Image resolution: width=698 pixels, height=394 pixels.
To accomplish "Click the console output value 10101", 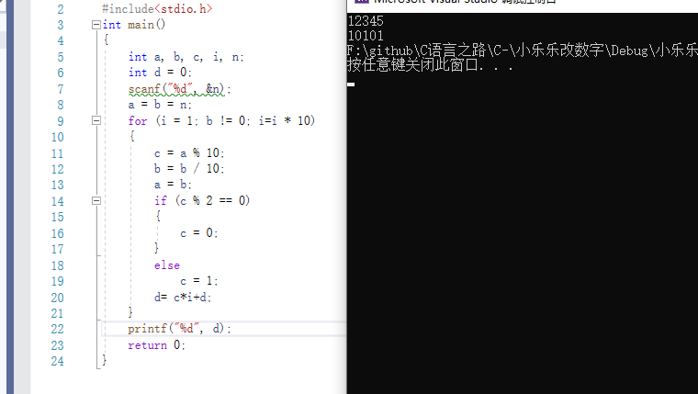I will tap(366, 36).
